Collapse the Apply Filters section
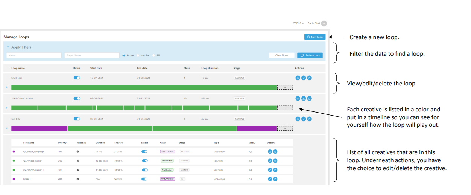471x195 pixels. 8,47
